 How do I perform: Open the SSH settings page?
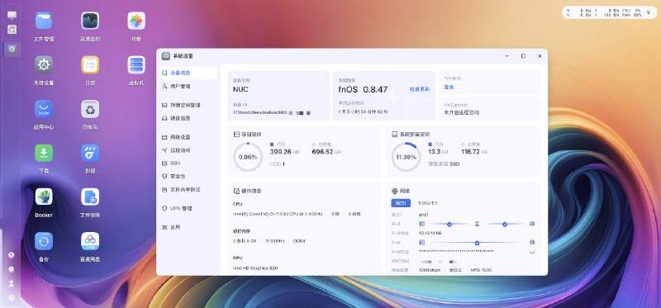188,163
